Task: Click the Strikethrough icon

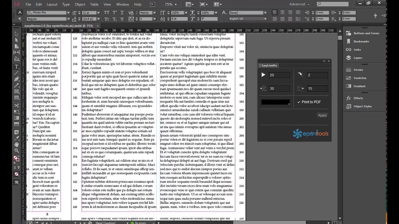Action: coord(122,19)
